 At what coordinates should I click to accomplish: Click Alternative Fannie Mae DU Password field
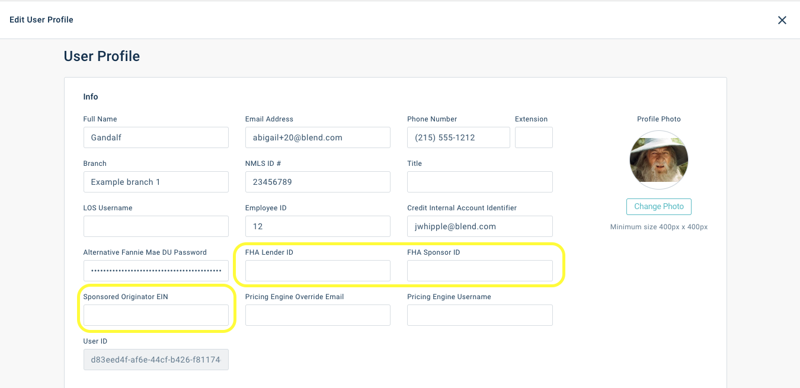pos(156,271)
